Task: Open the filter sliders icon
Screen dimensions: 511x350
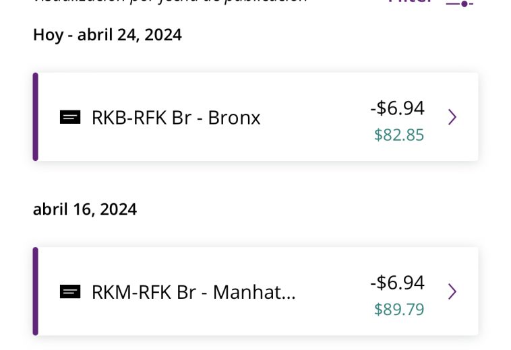Action: pyautogui.click(x=459, y=3)
